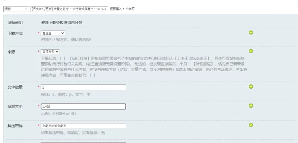Click hint text 资源的下载方式，请认真选择
Viewport: 298px width, 143px height.
click(x=66, y=40)
